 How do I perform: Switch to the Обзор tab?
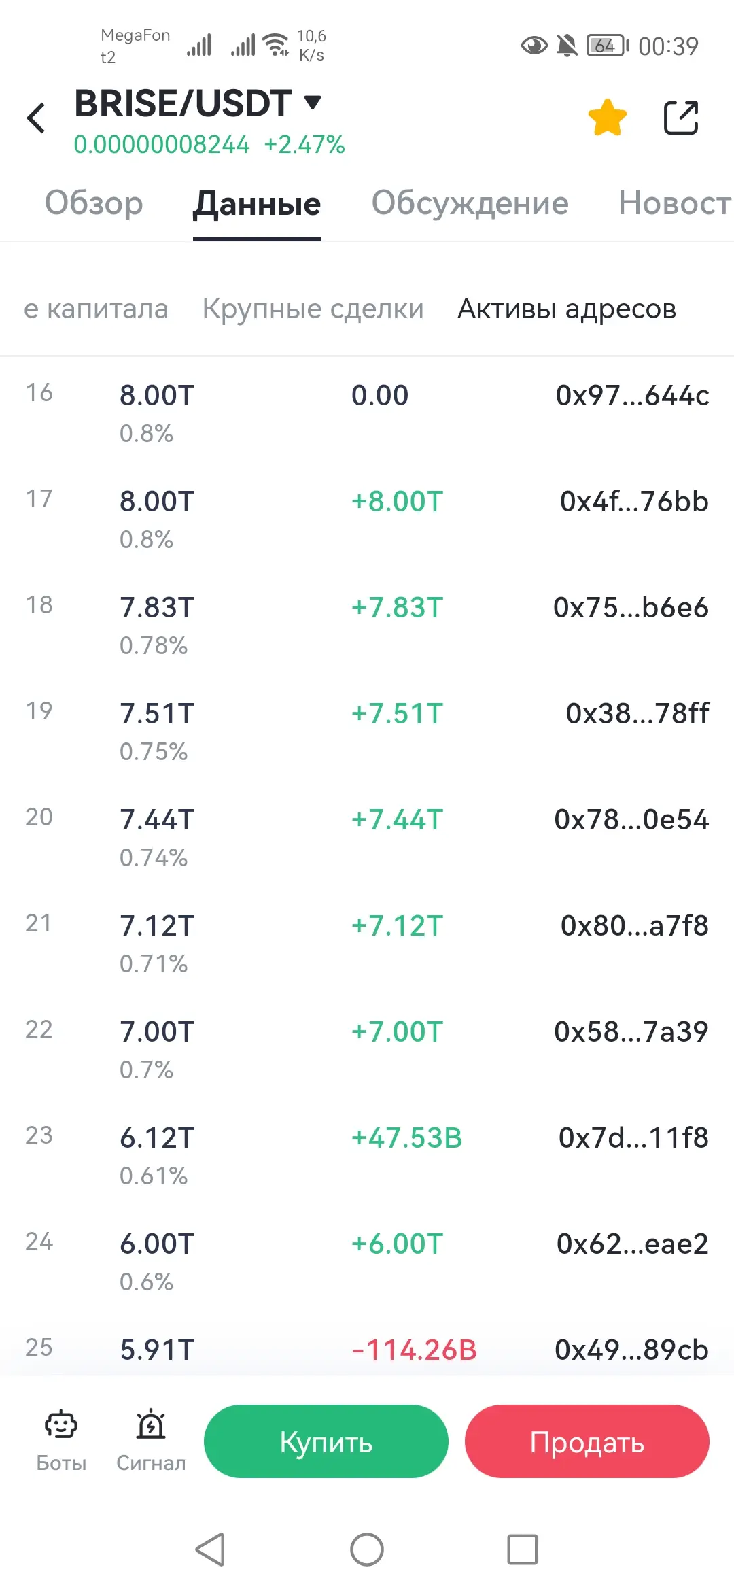[x=94, y=203]
